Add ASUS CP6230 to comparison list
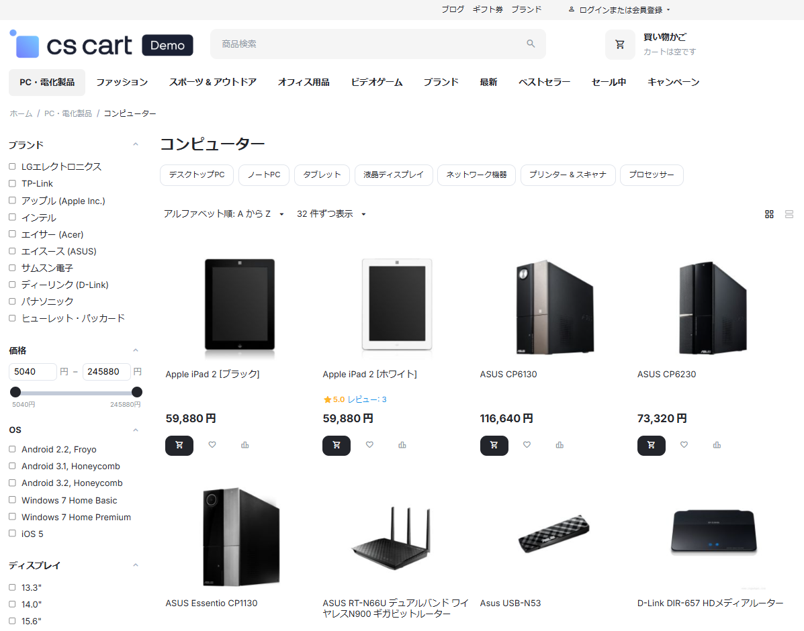Image resolution: width=804 pixels, height=631 pixels. click(x=716, y=444)
